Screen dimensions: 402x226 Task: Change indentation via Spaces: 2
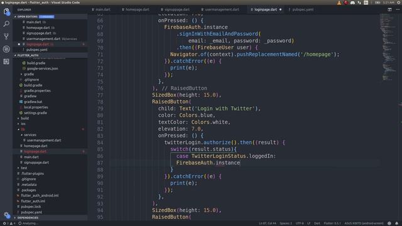tap(286, 223)
